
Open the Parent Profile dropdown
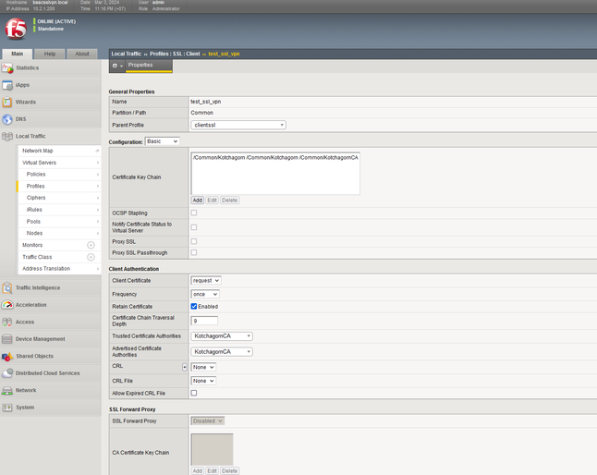coord(238,125)
